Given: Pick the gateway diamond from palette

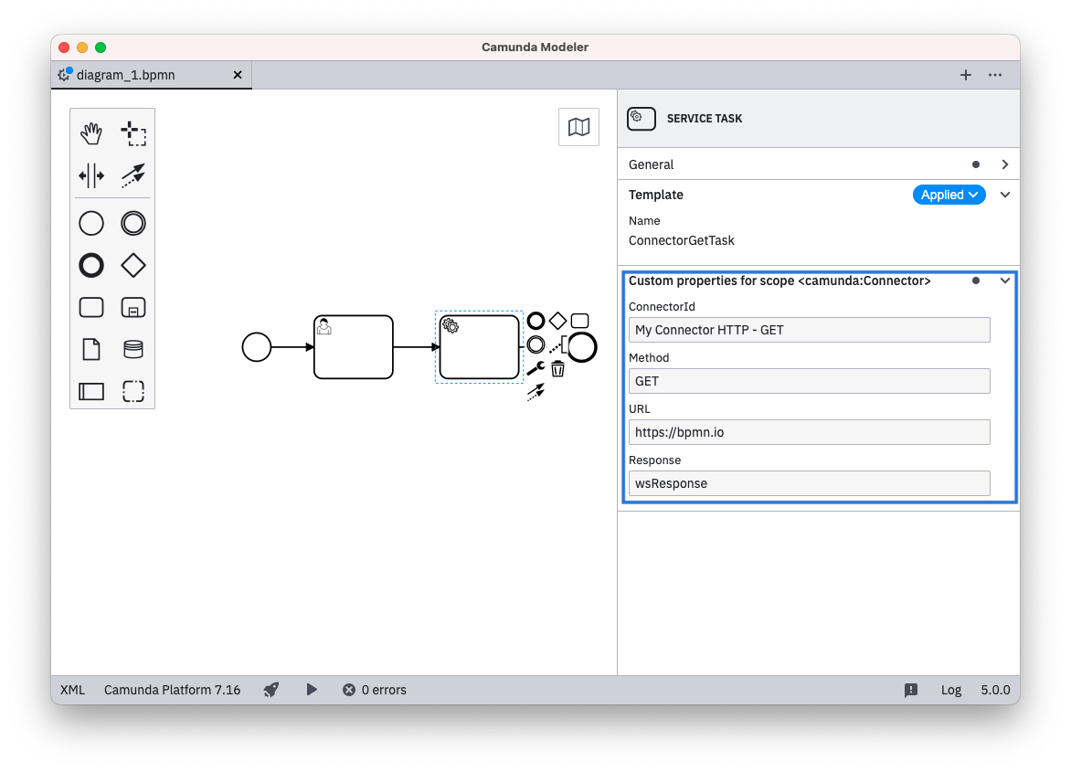Looking at the screenshot, I should (x=133, y=265).
